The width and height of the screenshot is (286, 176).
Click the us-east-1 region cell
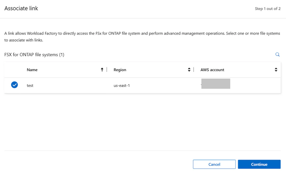click(122, 85)
